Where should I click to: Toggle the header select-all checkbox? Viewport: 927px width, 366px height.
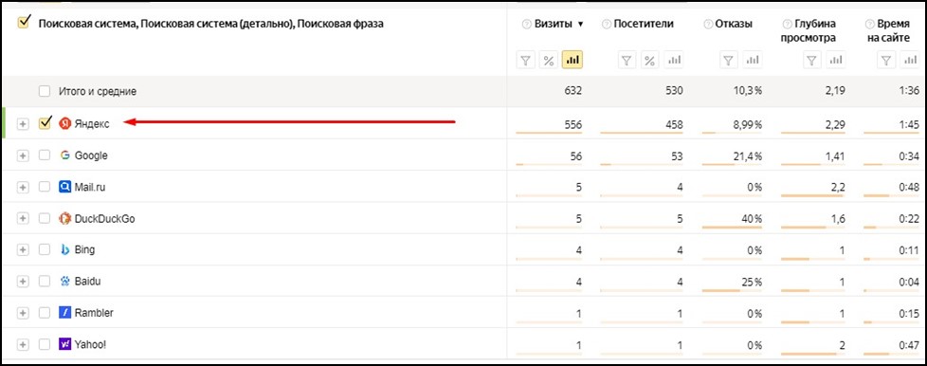pyautogui.click(x=24, y=23)
